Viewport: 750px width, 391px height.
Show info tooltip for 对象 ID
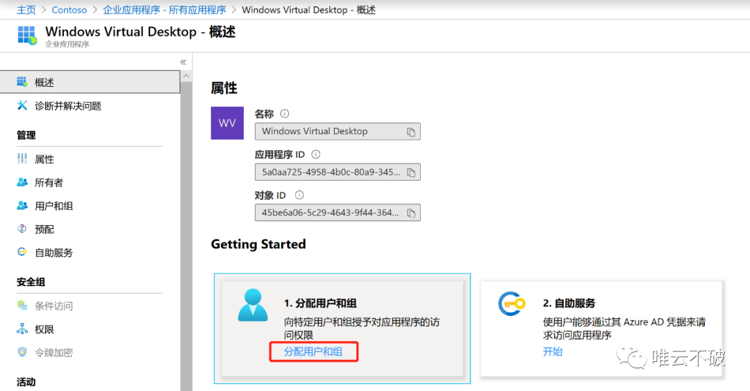pos(299,194)
